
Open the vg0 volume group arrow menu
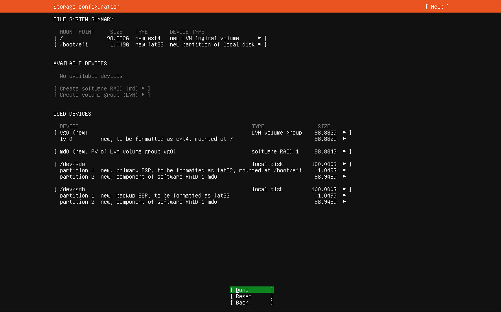pyautogui.click(x=344, y=133)
